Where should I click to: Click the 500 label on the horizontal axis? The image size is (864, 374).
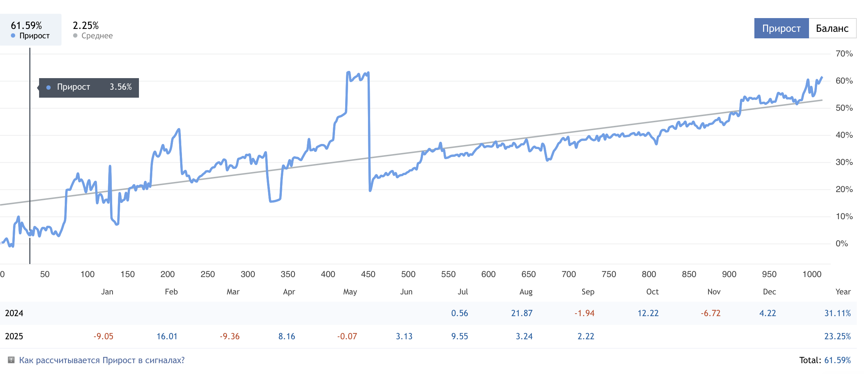coord(408,274)
